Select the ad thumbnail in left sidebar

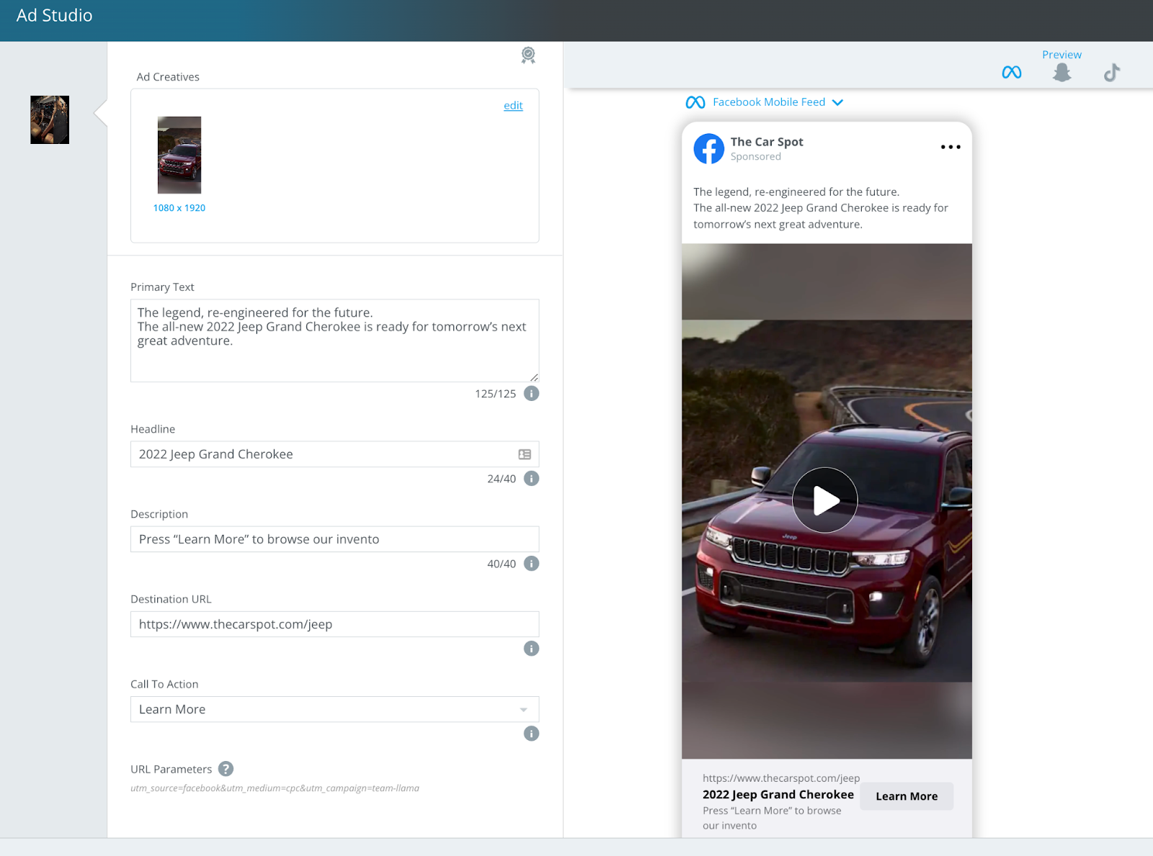(50, 120)
